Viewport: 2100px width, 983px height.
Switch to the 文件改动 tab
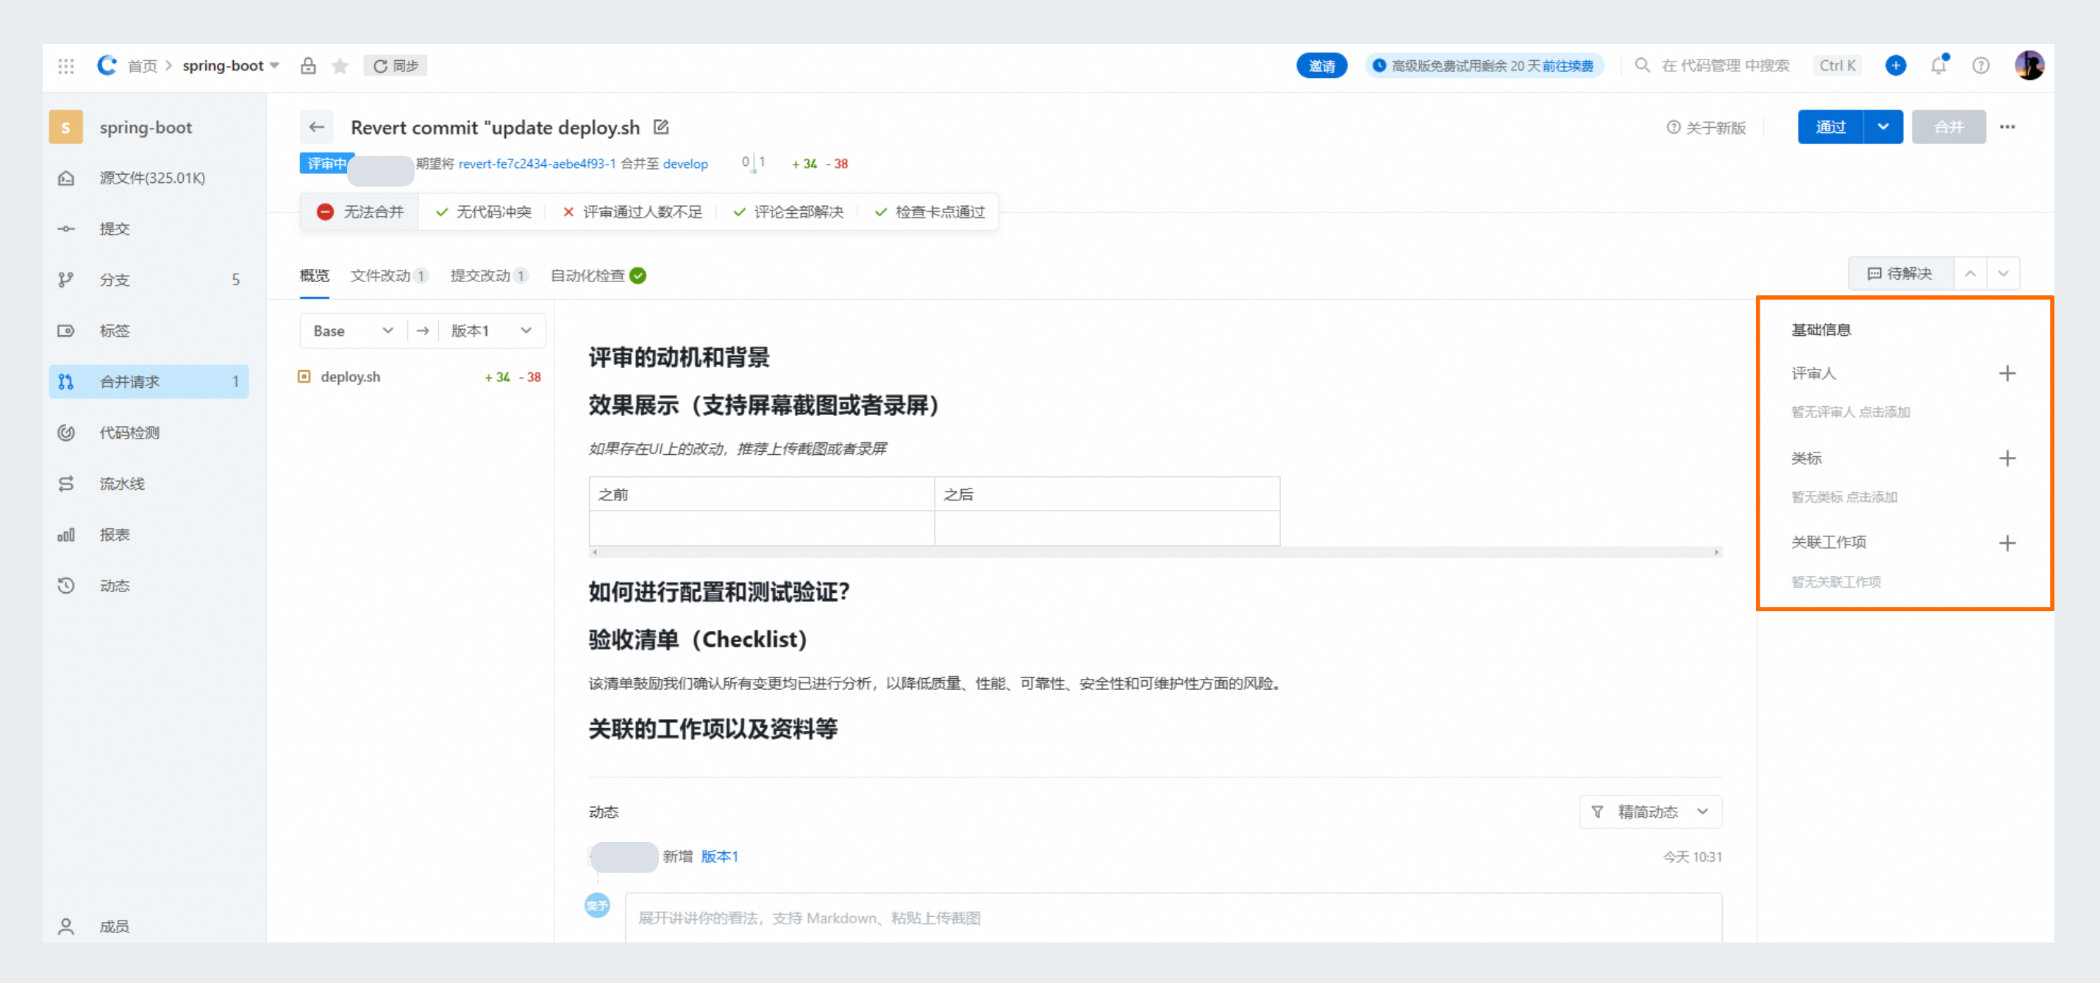(x=389, y=276)
